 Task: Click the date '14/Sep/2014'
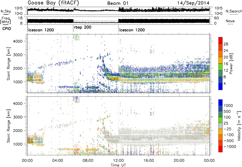(x=193, y=3)
